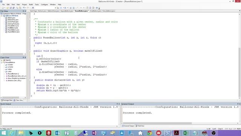241x136 pixels.
Task: Open the Tools menu
Action: tap(37, 5)
